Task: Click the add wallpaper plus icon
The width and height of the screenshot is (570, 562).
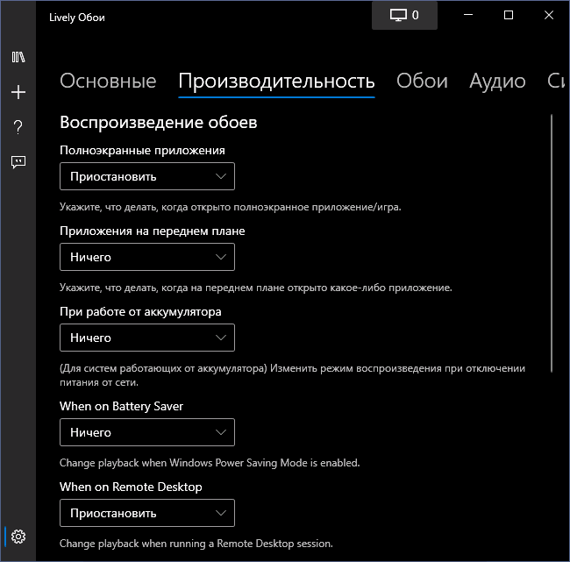Action: [18, 92]
